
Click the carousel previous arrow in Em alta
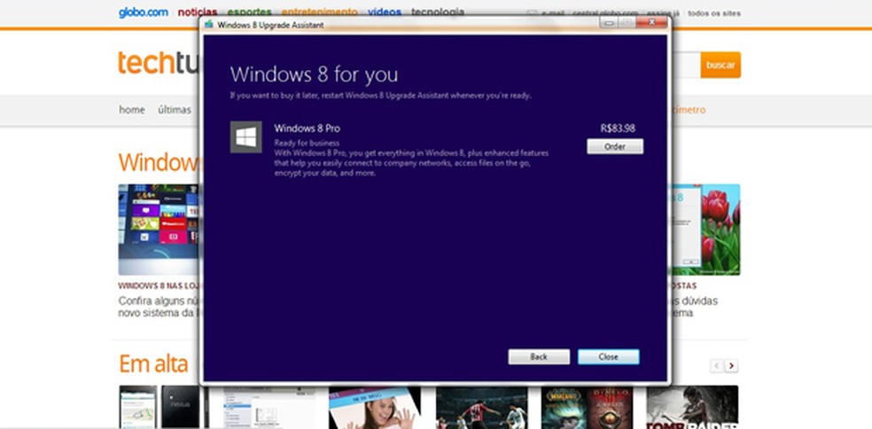(717, 365)
